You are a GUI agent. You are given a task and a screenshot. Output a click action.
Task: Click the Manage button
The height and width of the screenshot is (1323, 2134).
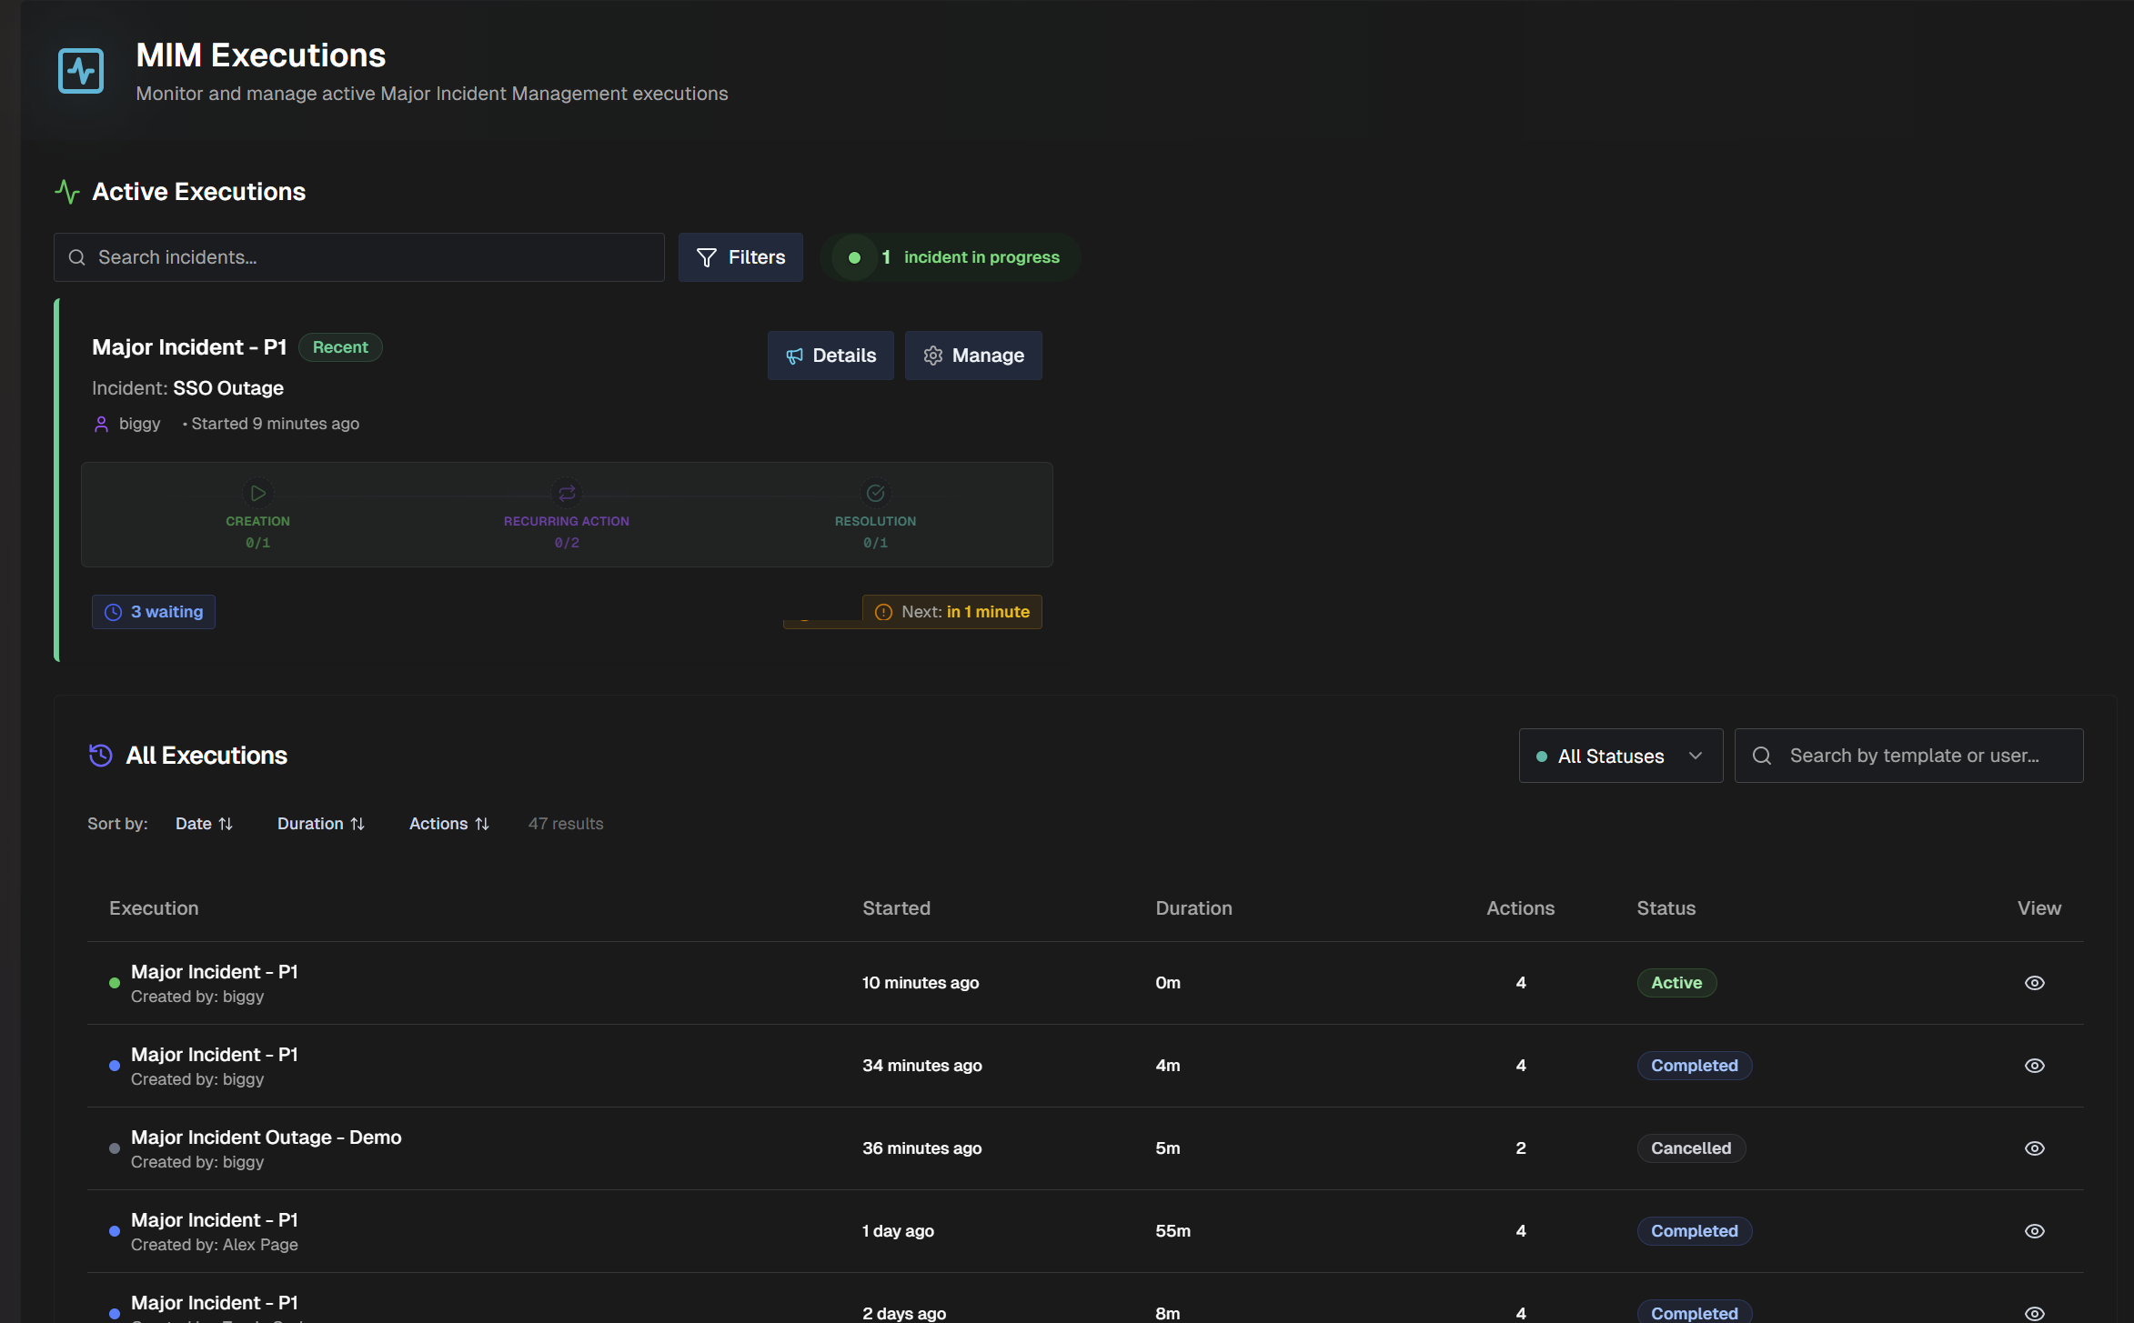[x=972, y=355]
